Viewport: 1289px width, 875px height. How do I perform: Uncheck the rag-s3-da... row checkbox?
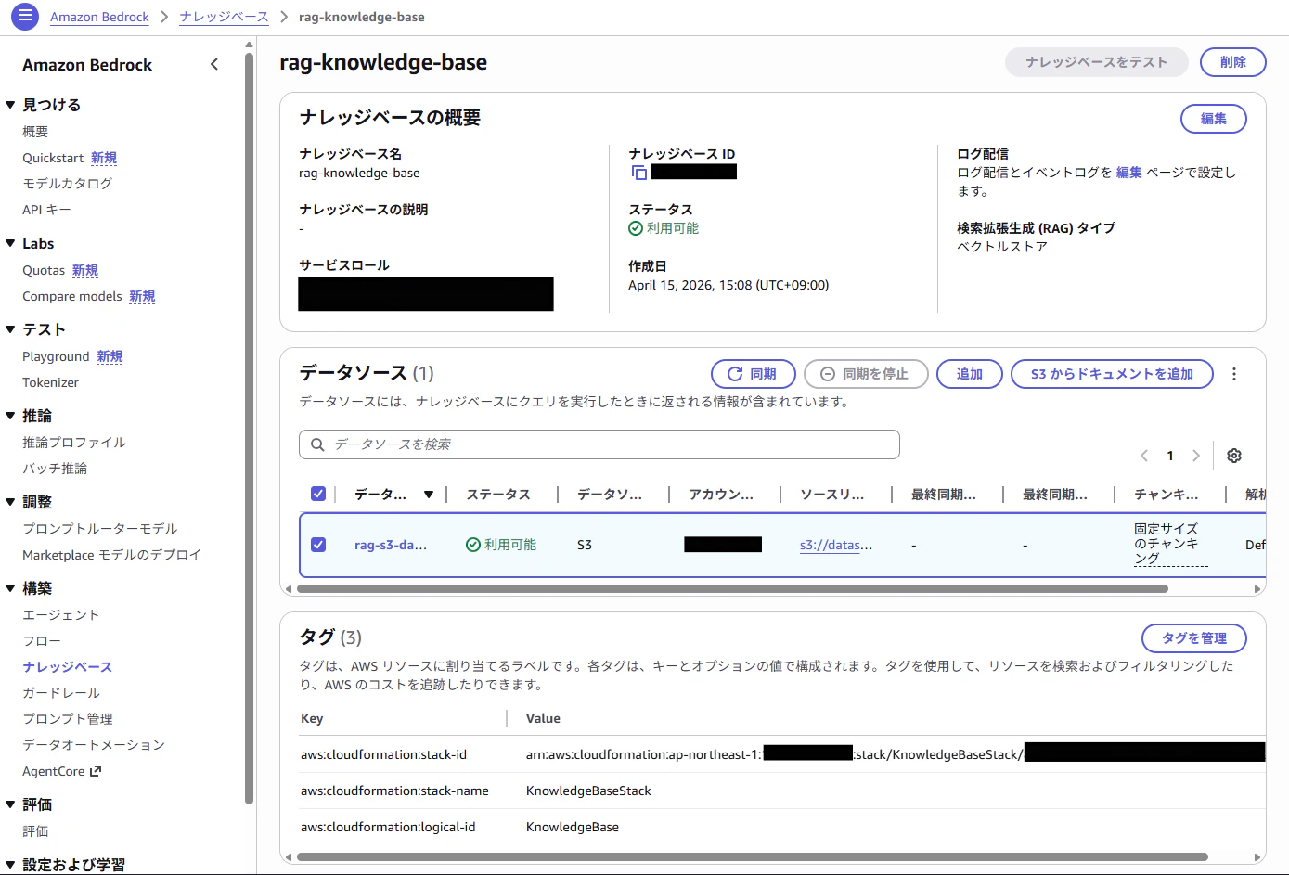coord(318,545)
